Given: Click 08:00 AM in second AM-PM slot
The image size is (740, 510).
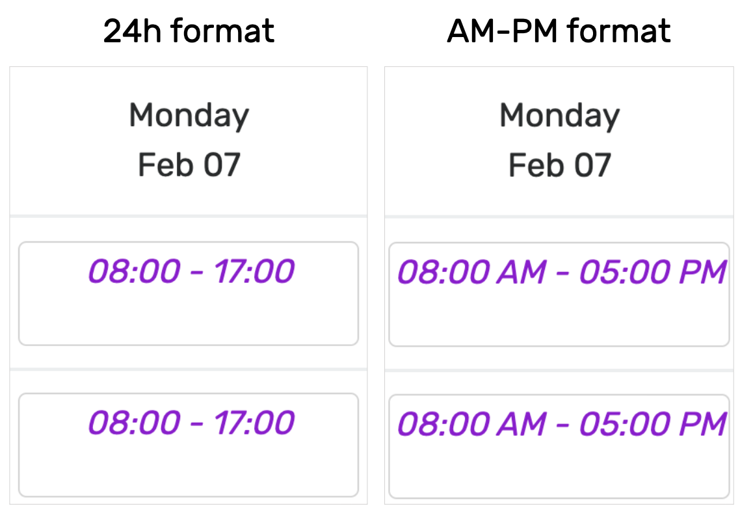Looking at the screenshot, I should (x=472, y=424).
